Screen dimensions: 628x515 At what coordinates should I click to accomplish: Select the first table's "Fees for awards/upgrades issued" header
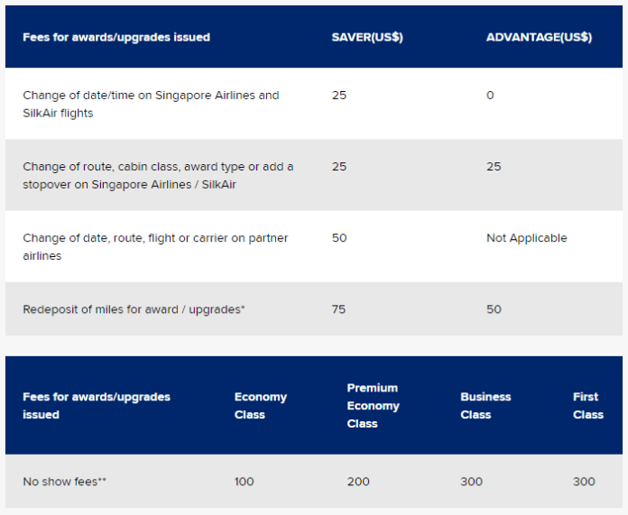tap(116, 37)
